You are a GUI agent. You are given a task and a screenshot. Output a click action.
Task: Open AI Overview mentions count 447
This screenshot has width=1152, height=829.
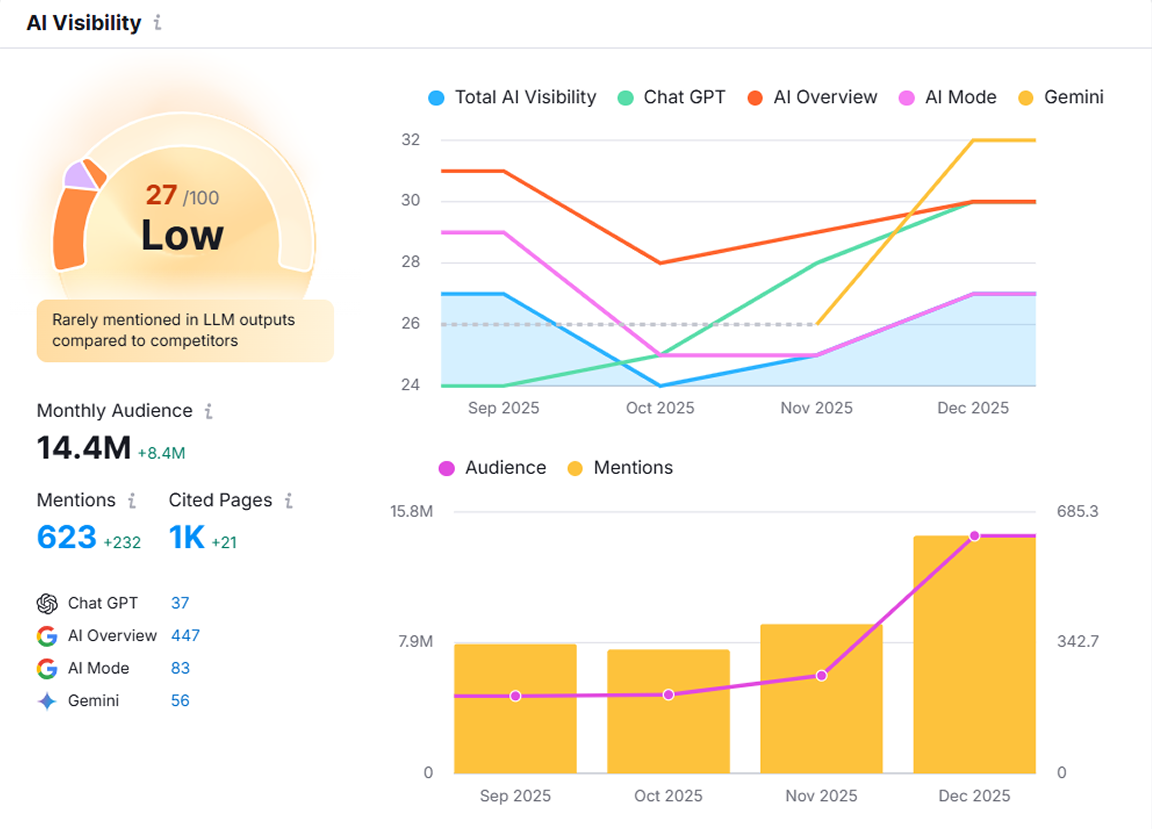(x=185, y=636)
